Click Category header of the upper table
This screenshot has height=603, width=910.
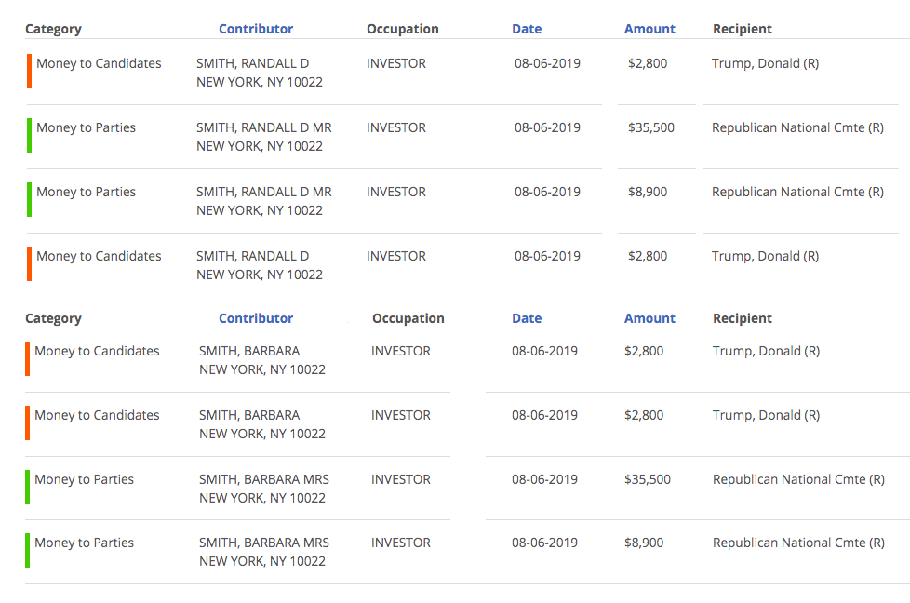[x=53, y=29]
